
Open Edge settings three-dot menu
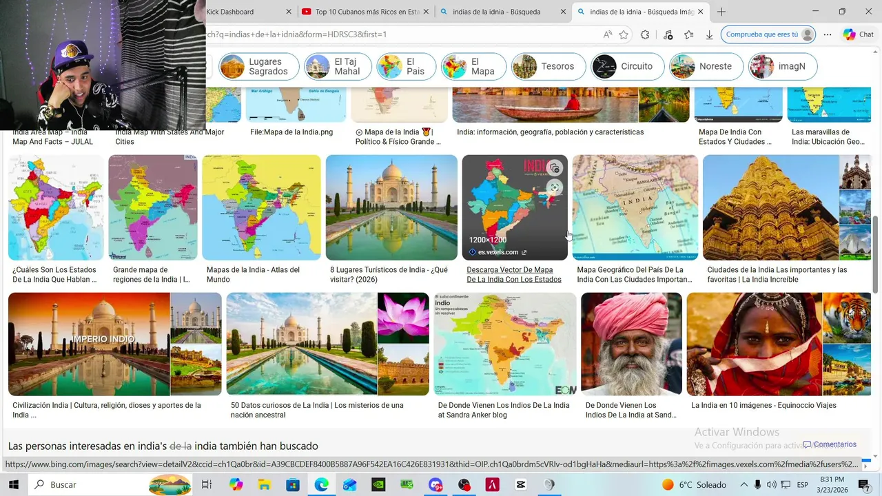[828, 34]
